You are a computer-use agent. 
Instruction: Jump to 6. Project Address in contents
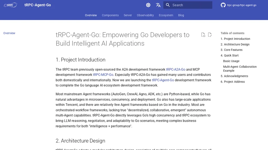[x=232, y=82]
